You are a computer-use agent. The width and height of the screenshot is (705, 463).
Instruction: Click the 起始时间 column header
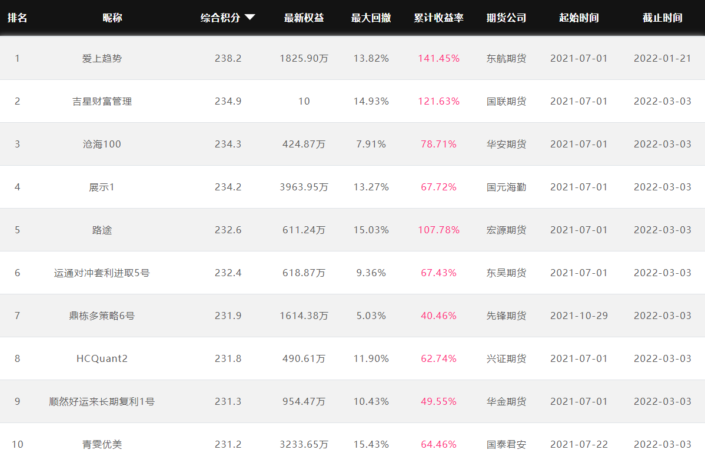[579, 18]
